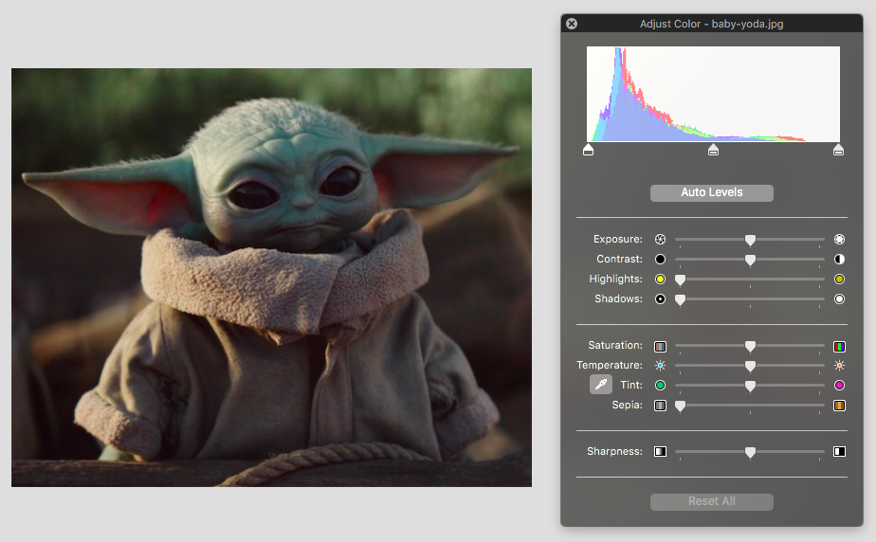This screenshot has height=542, width=876.
Task: Click the high contrast half-circle icon
Action: [839, 259]
